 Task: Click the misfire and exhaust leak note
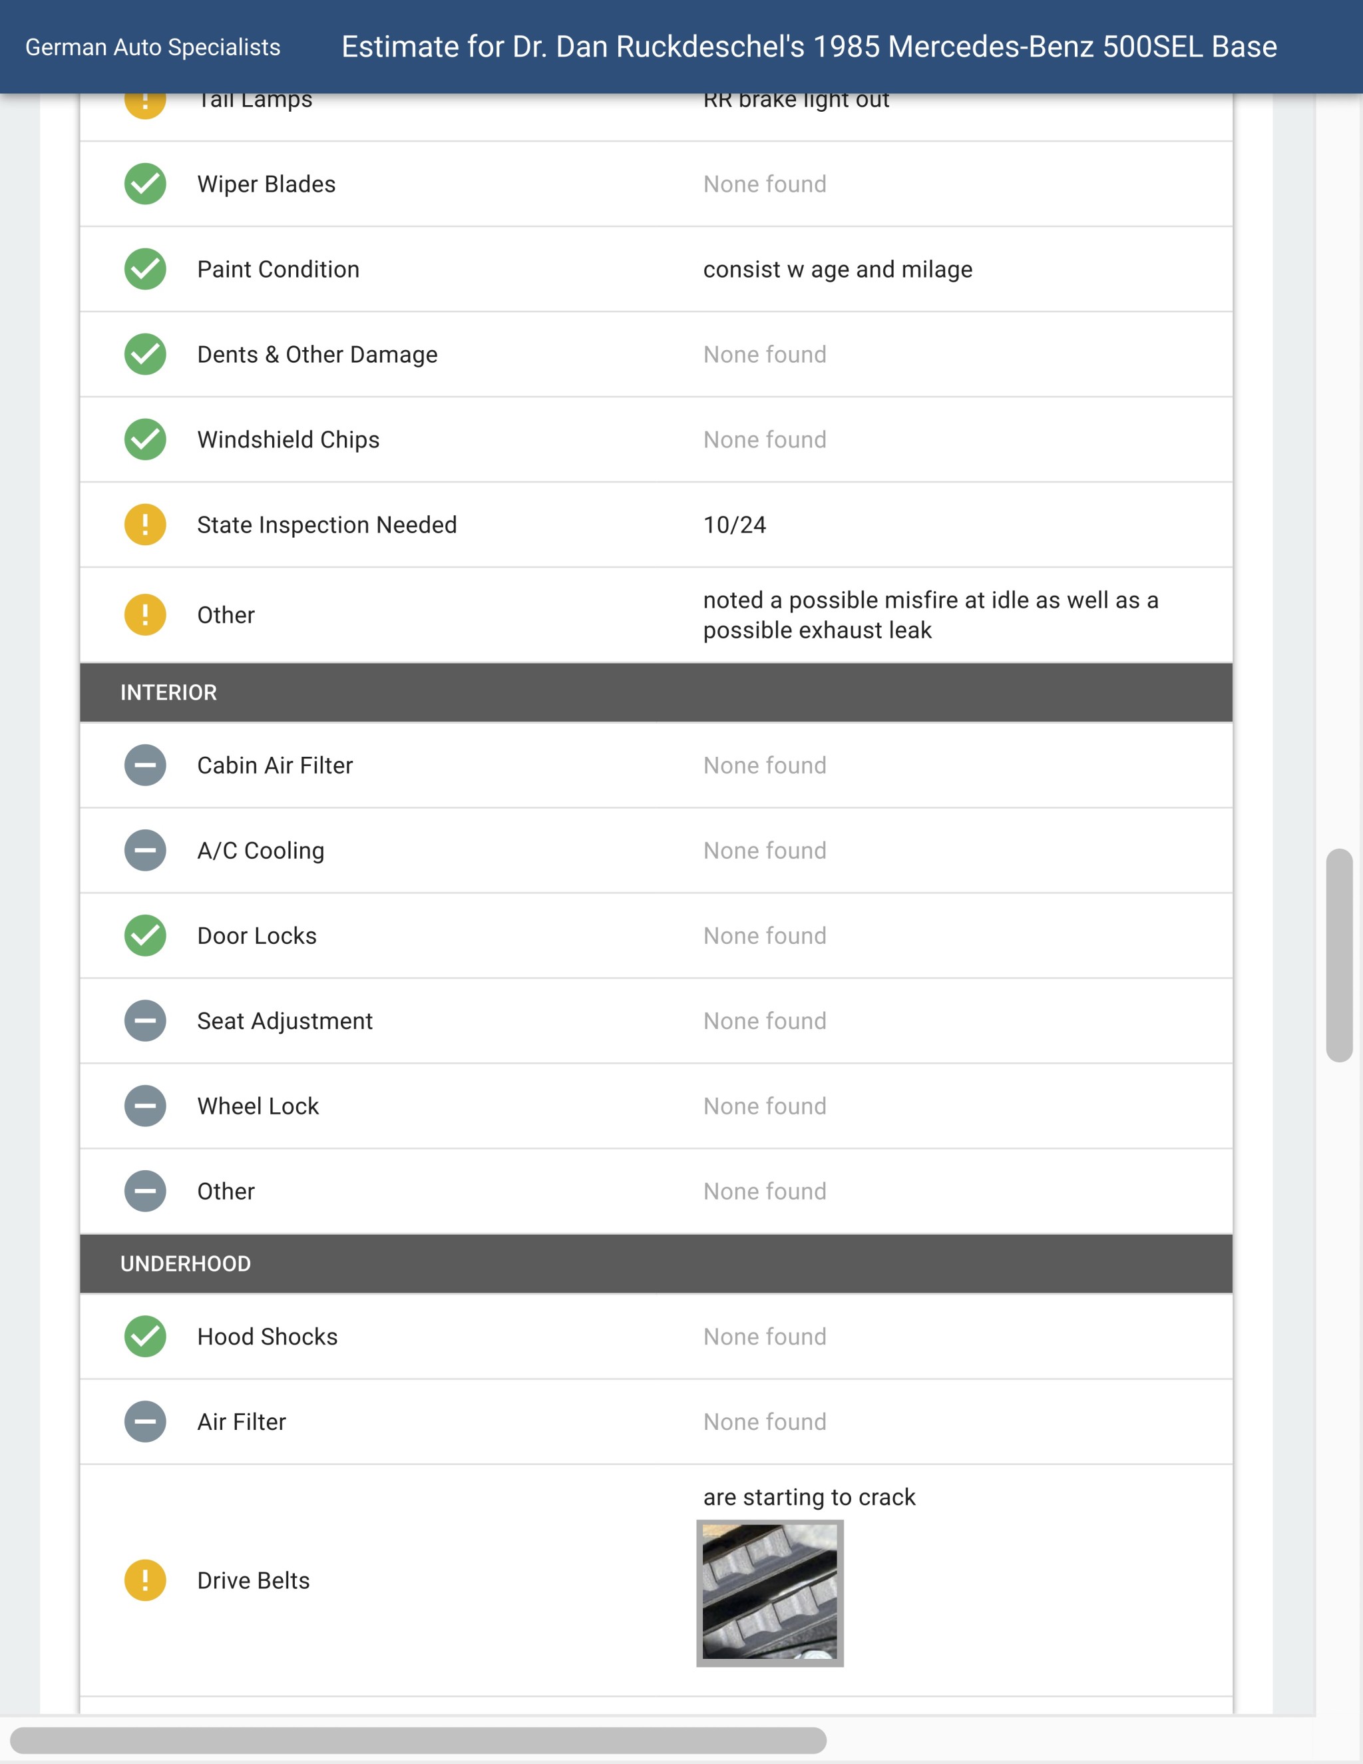930,614
